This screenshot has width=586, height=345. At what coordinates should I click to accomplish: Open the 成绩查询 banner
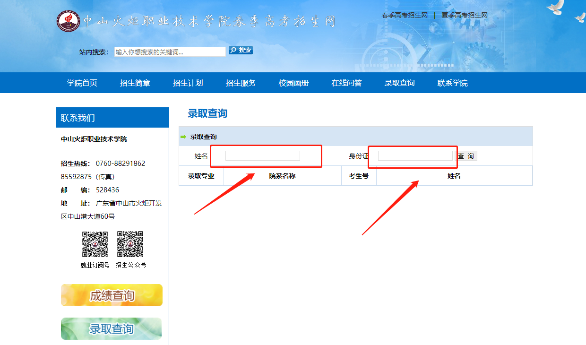pyautogui.click(x=112, y=295)
